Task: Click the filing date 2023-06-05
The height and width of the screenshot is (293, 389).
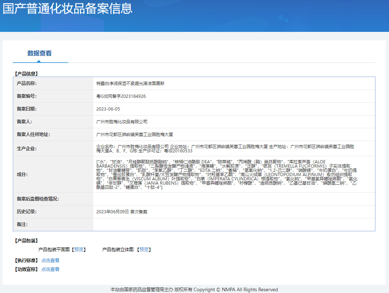Action: coord(108,109)
